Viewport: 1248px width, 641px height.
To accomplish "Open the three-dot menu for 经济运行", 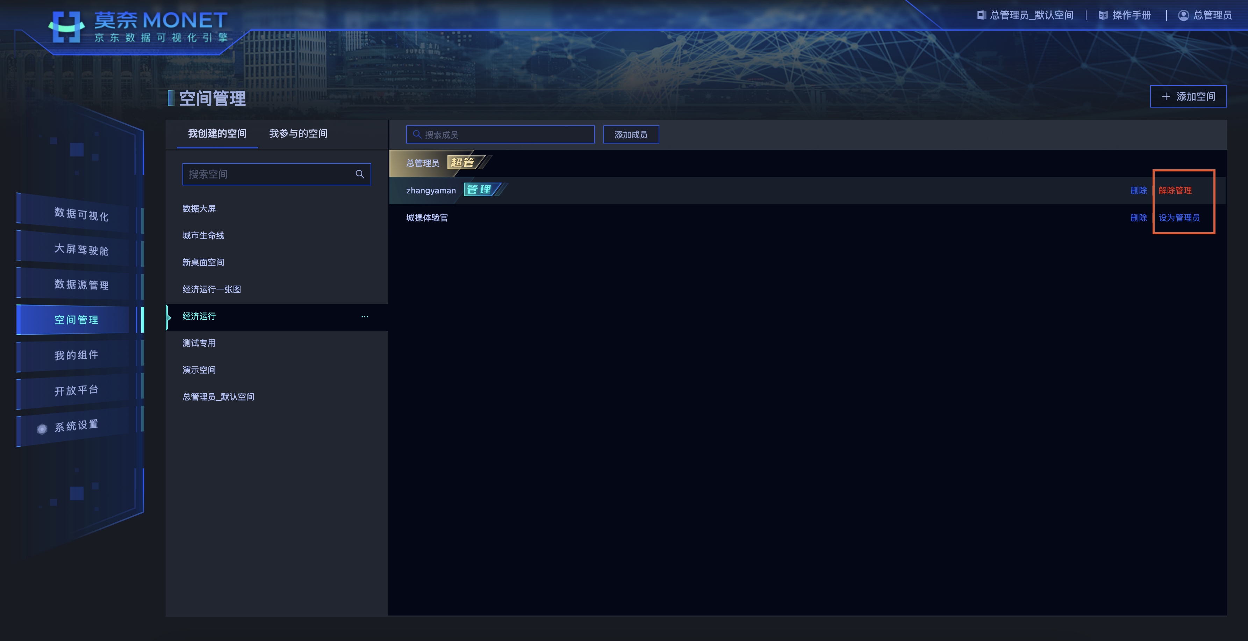I will pos(364,316).
